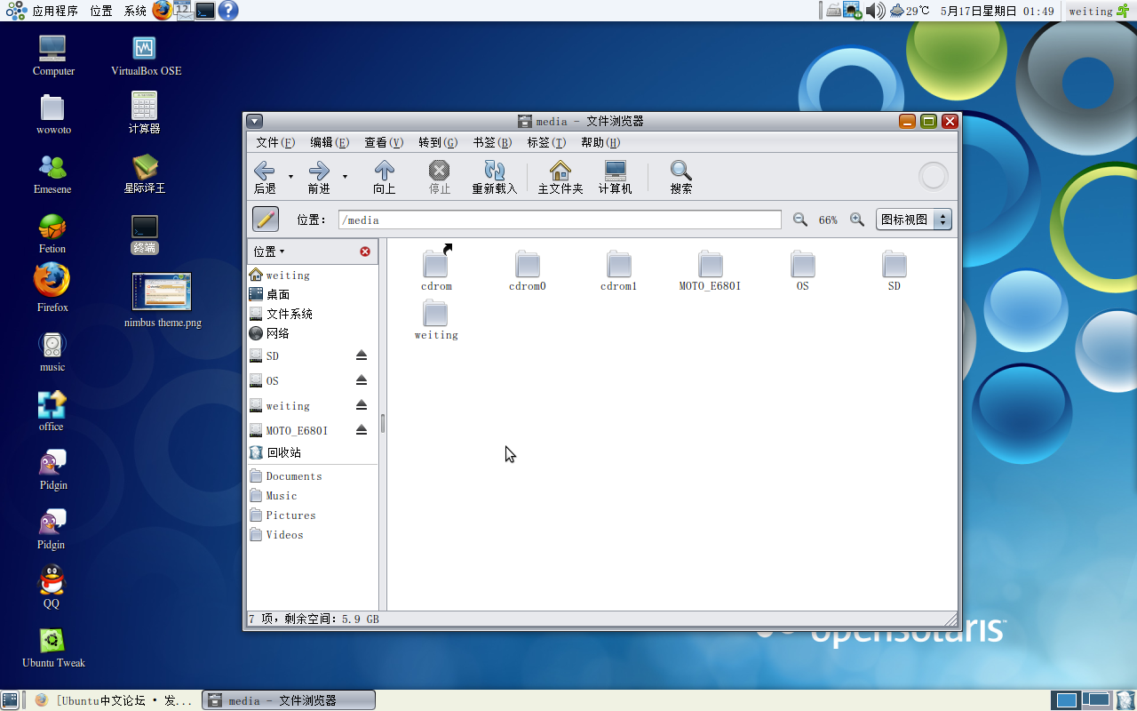Open the 图标视图 view mode combo box
This screenshot has width=1137, height=711.
913,220
